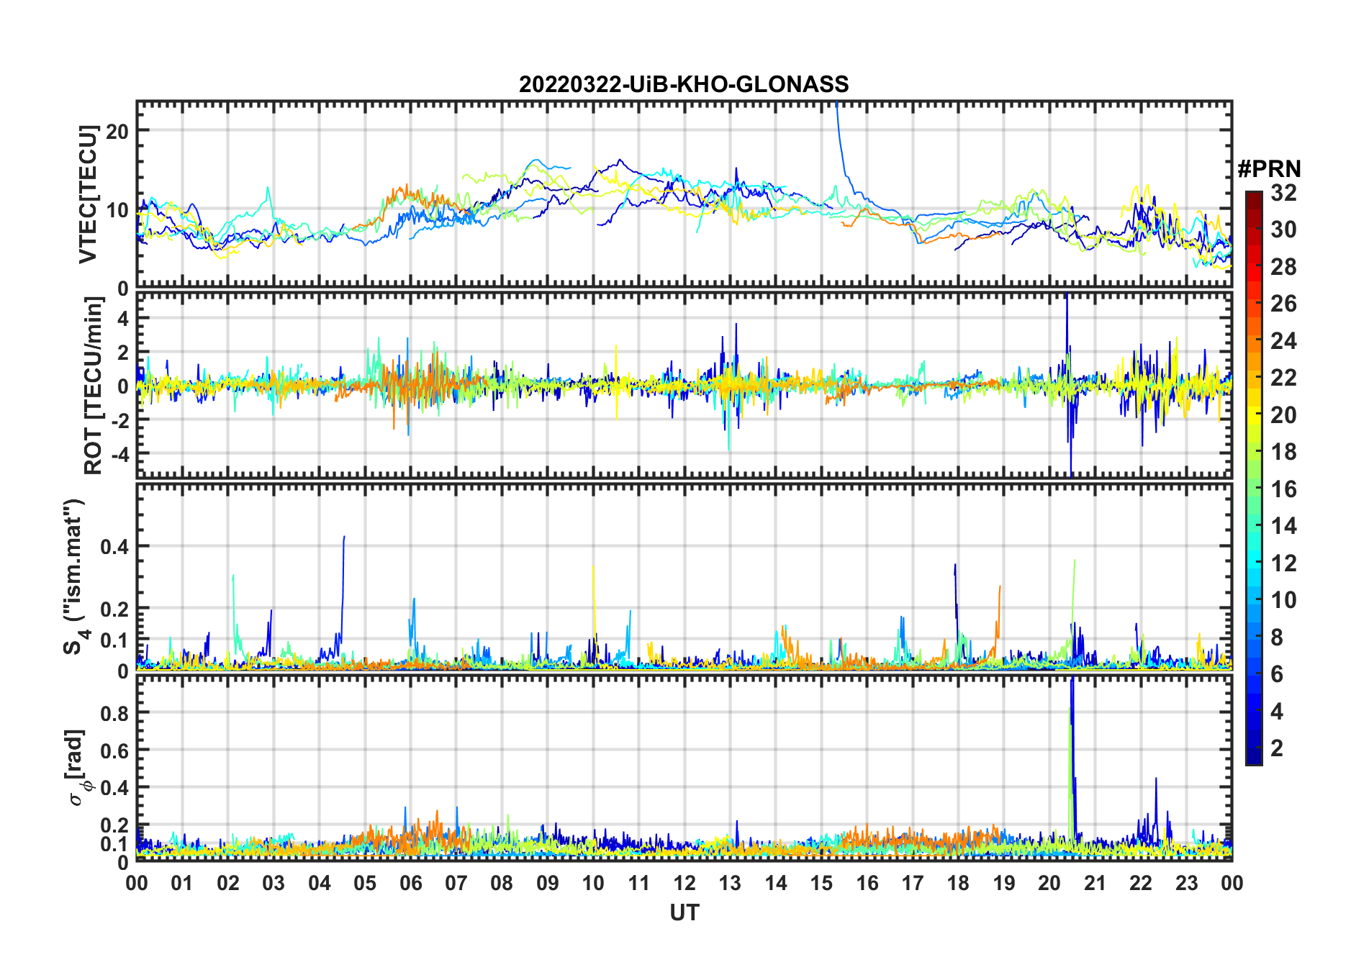Click x-axis tick label 12

coord(684,883)
